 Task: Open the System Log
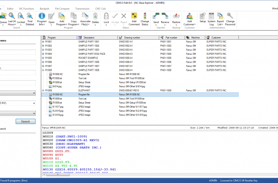[212, 19]
